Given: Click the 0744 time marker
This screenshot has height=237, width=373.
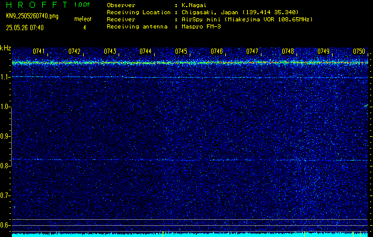Looking at the screenshot, I should (145, 51).
